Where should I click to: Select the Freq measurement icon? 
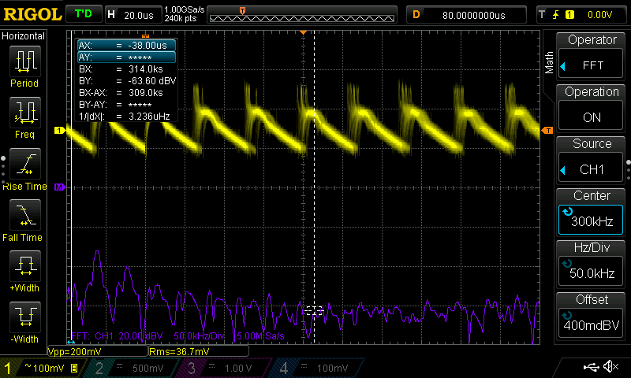(24, 113)
